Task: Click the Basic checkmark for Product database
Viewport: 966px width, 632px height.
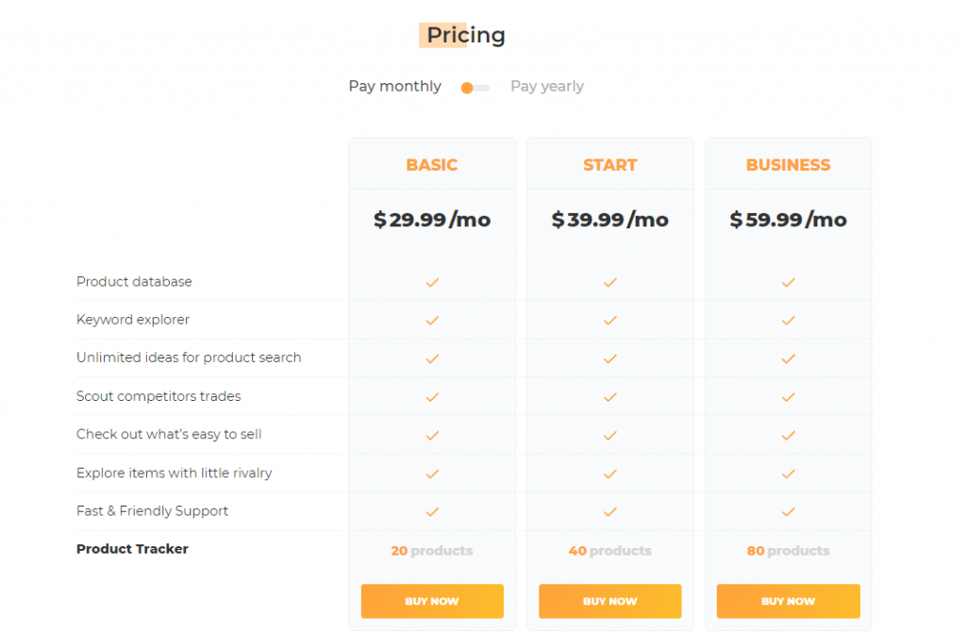Action: click(x=432, y=282)
